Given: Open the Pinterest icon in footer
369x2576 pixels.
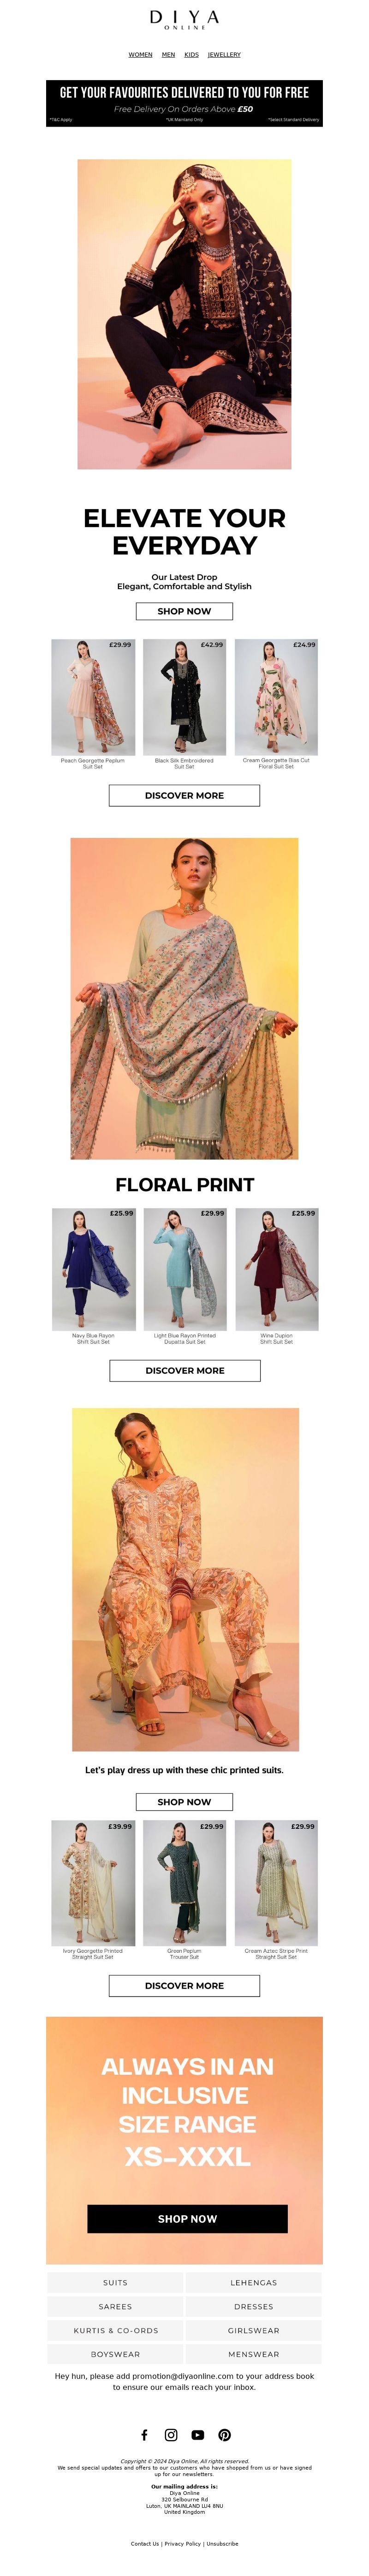Looking at the screenshot, I should point(225,2435).
